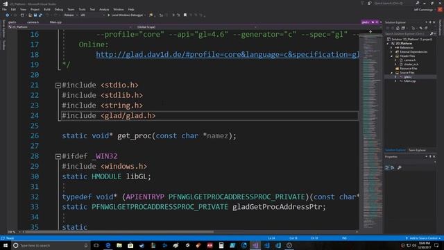Switch to the Main.cpp editor tab

click(55, 22)
